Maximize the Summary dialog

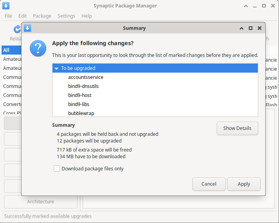[x=250, y=28]
